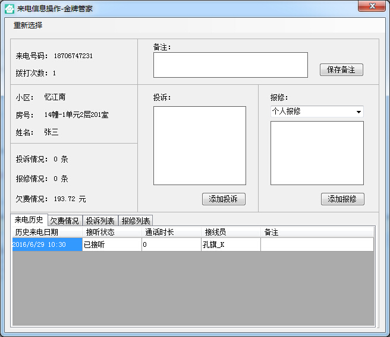Image resolution: width=390 pixels, height=337 pixels.
Task: Click the resident name 张三
Action: pos(51,132)
